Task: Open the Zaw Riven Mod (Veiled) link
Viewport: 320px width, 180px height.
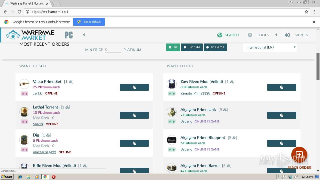Action: [201, 81]
